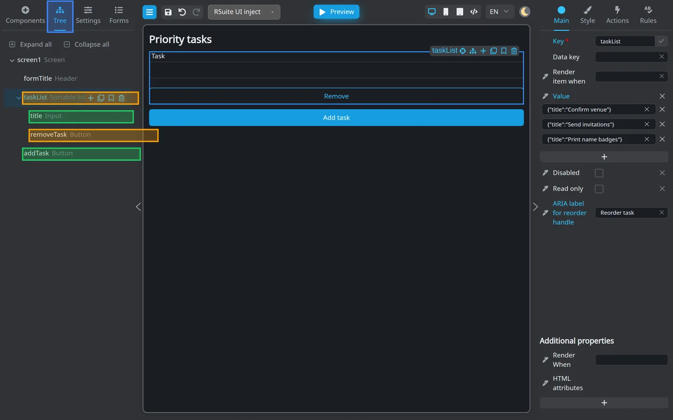Click the Task input on the canvas
This screenshot has height=420, width=673.
point(336,70)
